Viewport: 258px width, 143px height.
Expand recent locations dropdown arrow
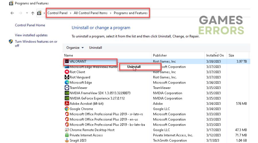27,13
